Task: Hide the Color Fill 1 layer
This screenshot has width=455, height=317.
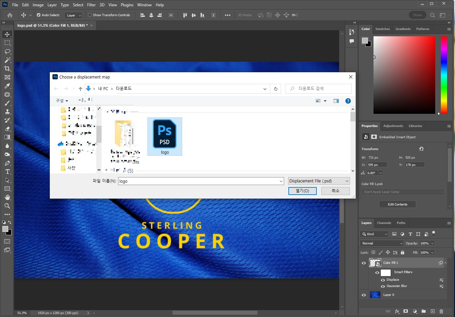Action: pyautogui.click(x=364, y=263)
